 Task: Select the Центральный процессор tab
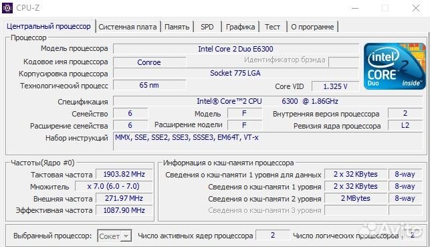point(49,26)
